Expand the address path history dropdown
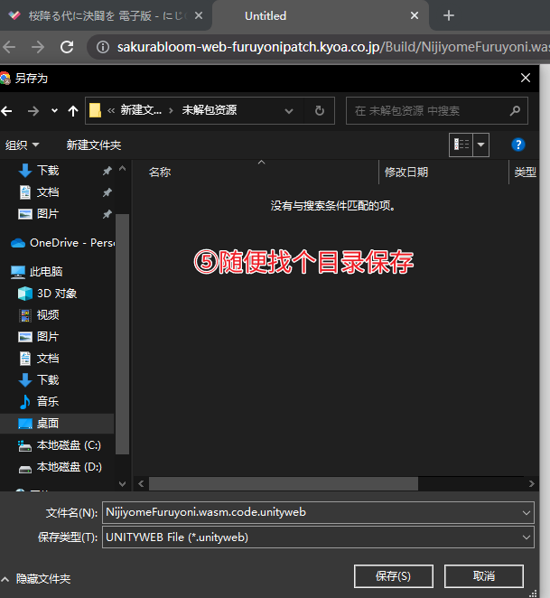Screen dimensions: 550x598 (x=289, y=111)
